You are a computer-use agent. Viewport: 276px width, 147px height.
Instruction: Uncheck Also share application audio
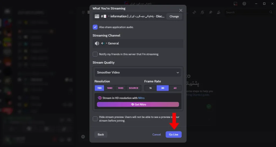point(95,27)
